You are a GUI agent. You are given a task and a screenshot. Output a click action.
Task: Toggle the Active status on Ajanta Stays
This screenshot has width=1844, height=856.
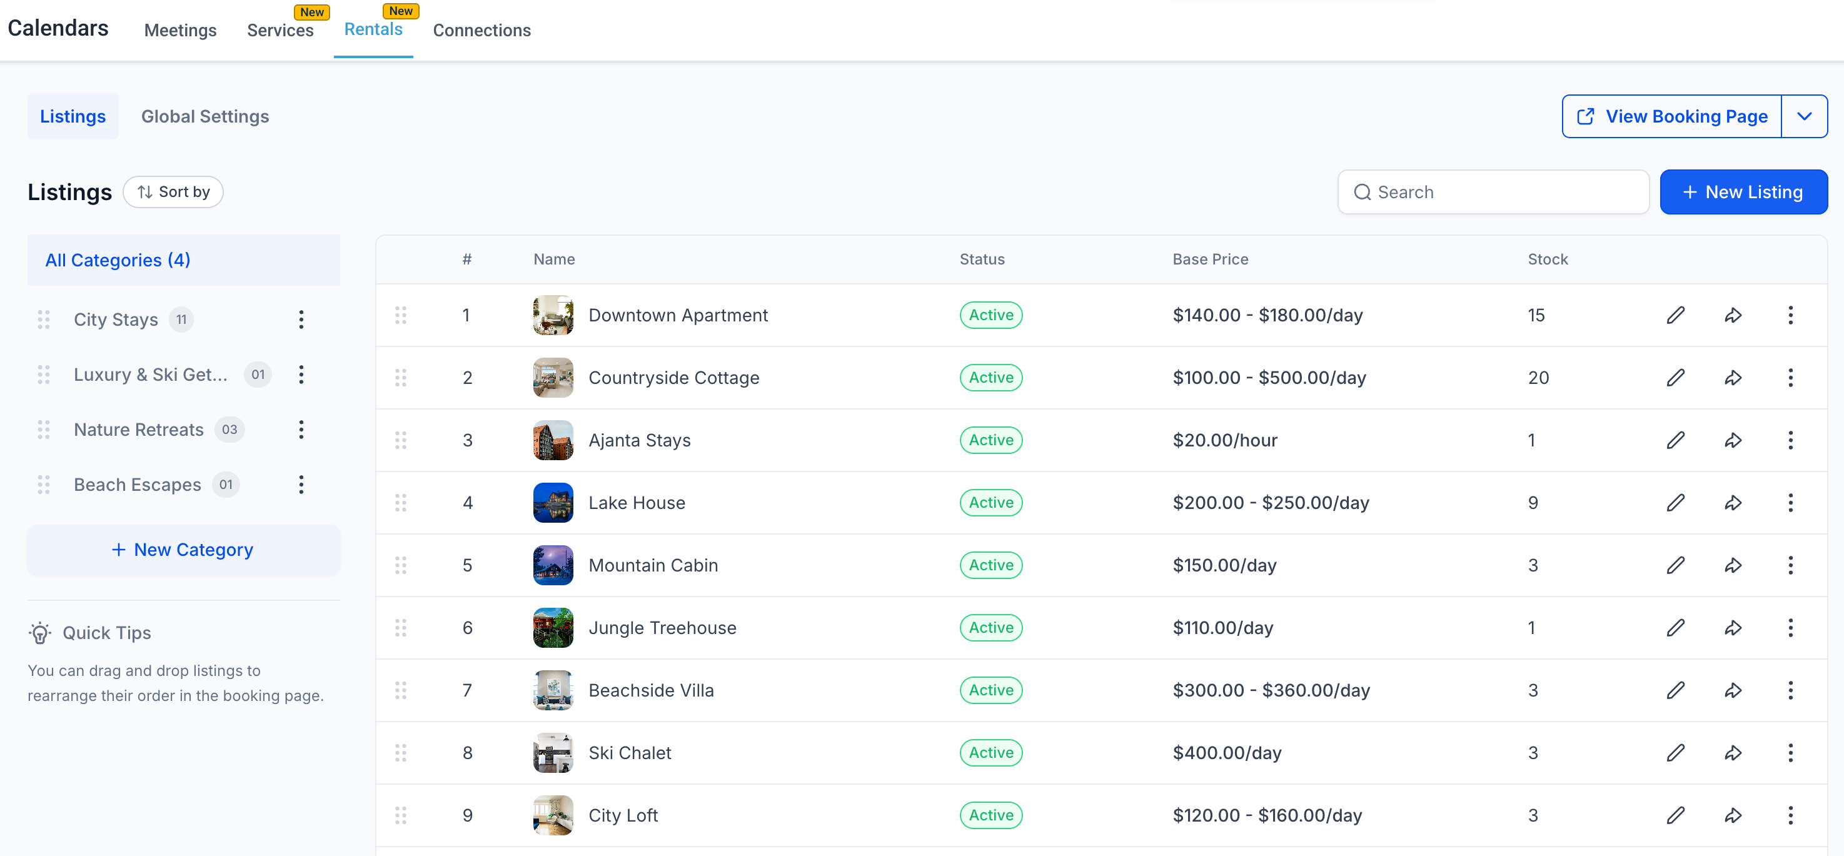tap(990, 440)
